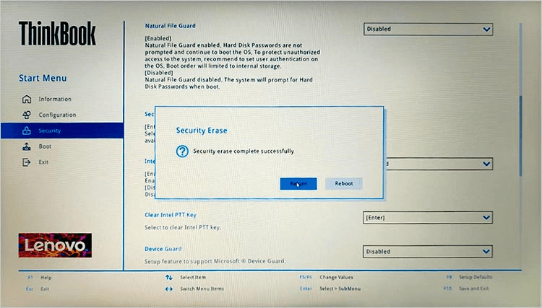The image size is (542, 308).
Task: Click the Return button in the dialog
Action: point(298,183)
